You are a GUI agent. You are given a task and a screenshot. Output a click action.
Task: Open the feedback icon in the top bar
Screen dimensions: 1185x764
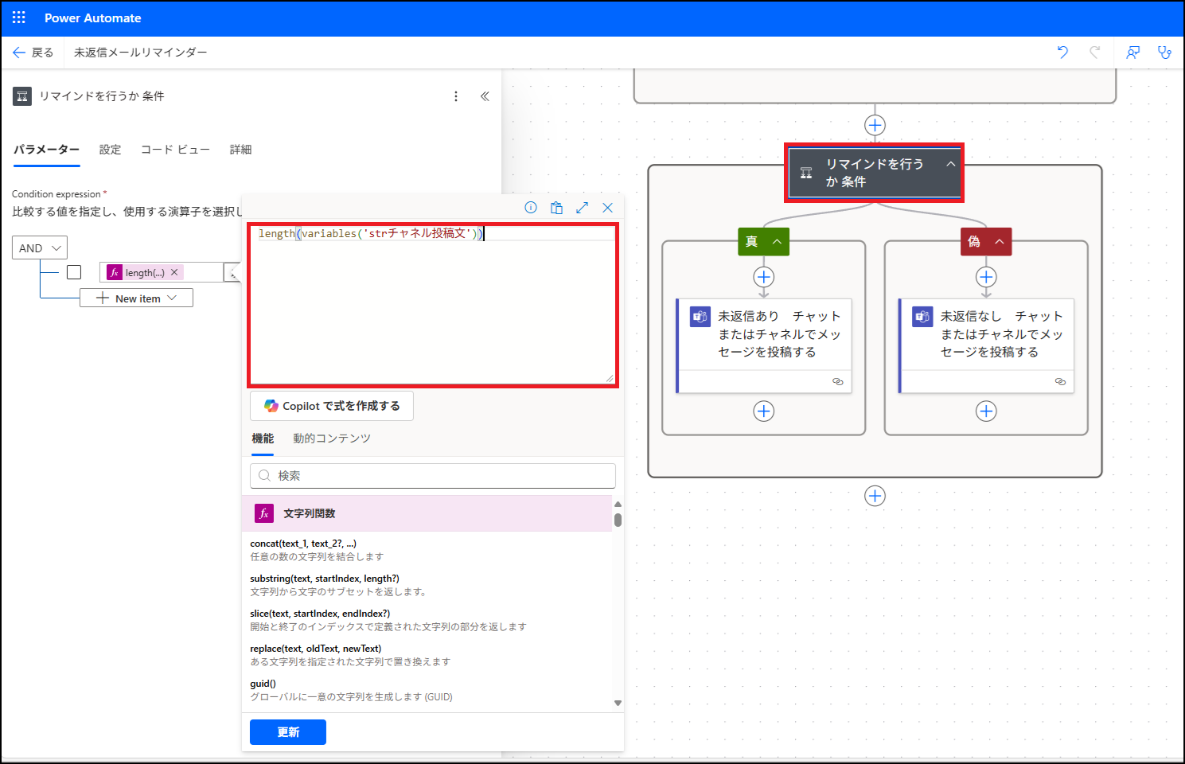click(x=1132, y=53)
